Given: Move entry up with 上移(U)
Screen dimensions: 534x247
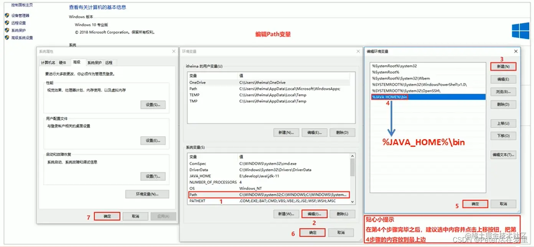Looking at the screenshot, I should pyautogui.click(x=503, y=123).
